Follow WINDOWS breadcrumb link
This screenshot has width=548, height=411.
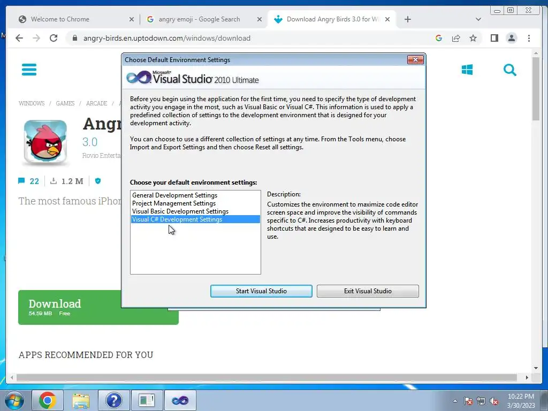click(32, 103)
